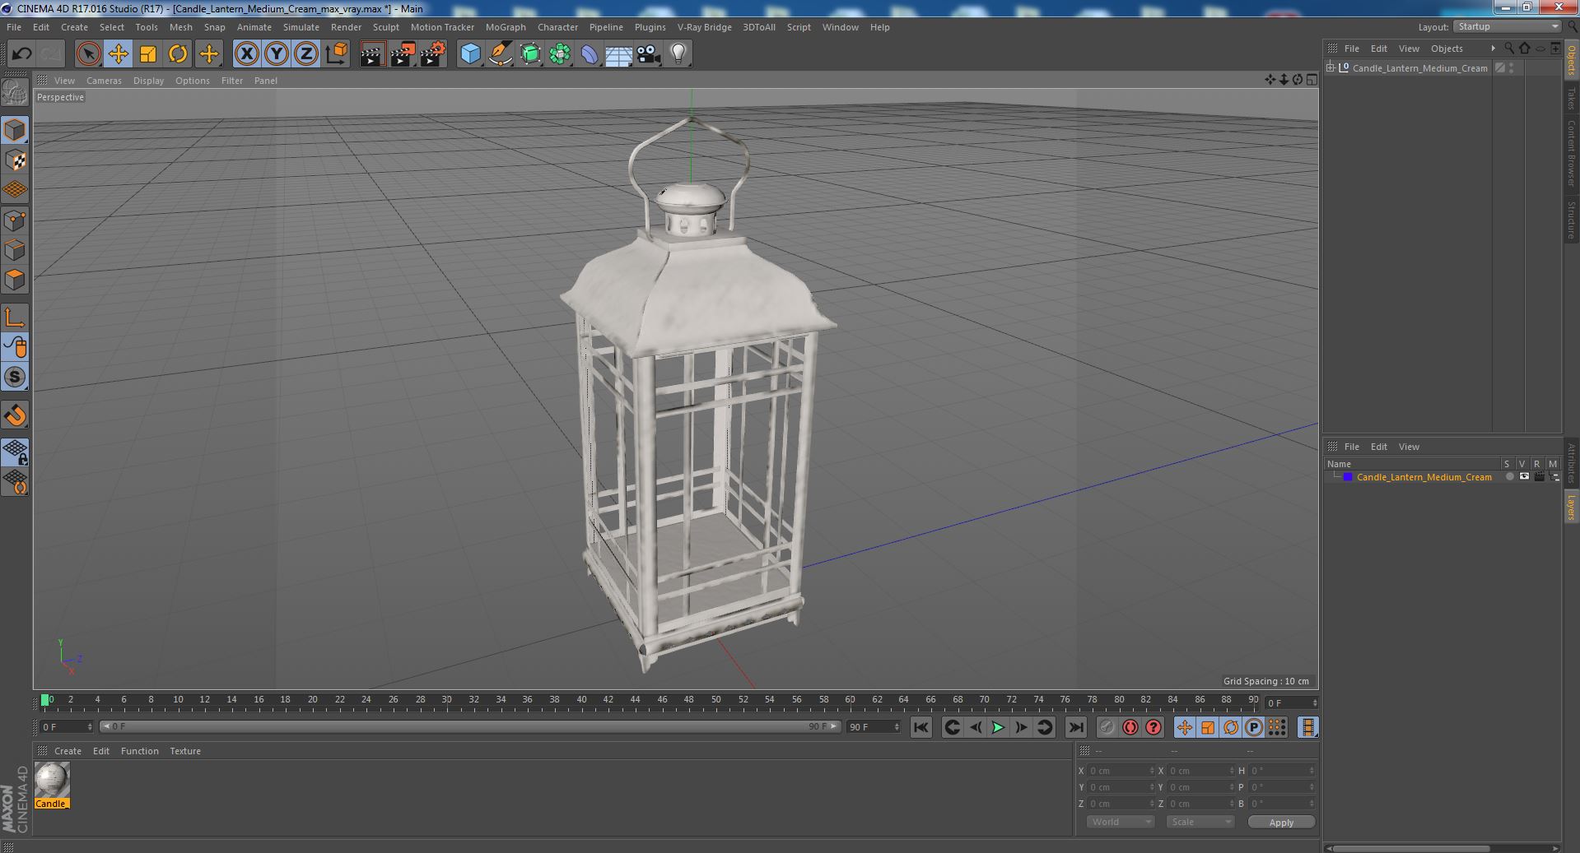Click the blue layer color swatch
The height and width of the screenshot is (853, 1580).
click(x=1348, y=477)
